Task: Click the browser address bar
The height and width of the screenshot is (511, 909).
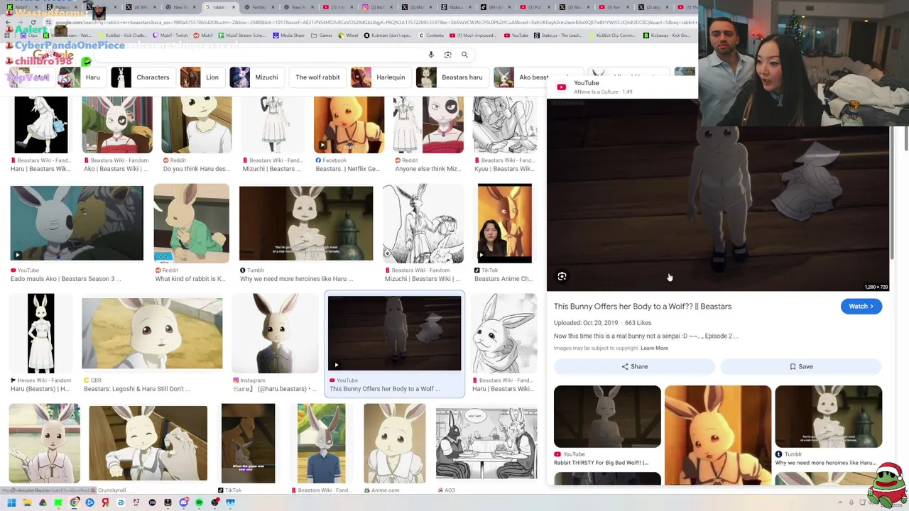Action: coord(369,22)
